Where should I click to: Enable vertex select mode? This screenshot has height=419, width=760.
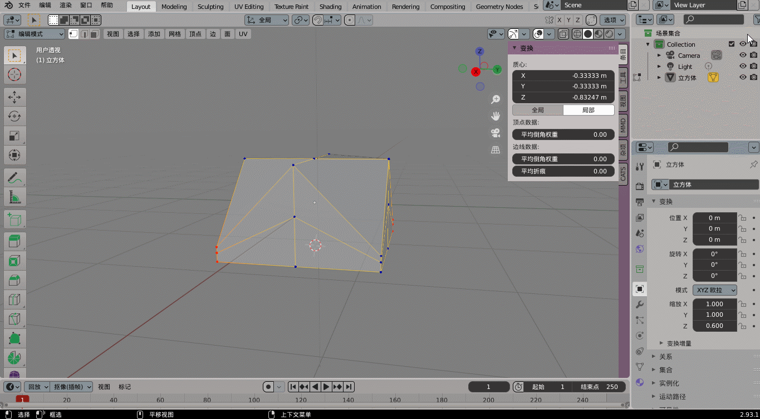(73, 34)
